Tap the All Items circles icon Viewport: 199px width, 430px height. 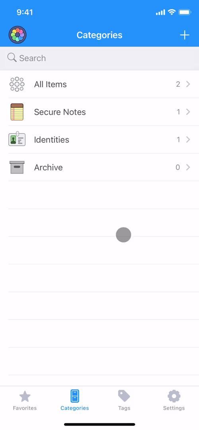17,84
